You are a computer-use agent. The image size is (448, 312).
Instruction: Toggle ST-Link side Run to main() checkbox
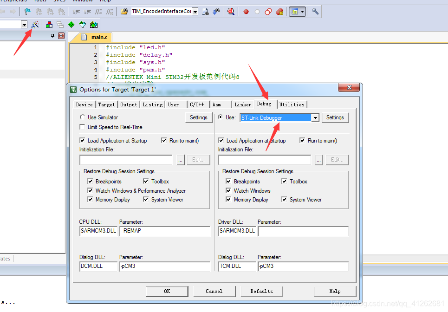(x=302, y=140)
